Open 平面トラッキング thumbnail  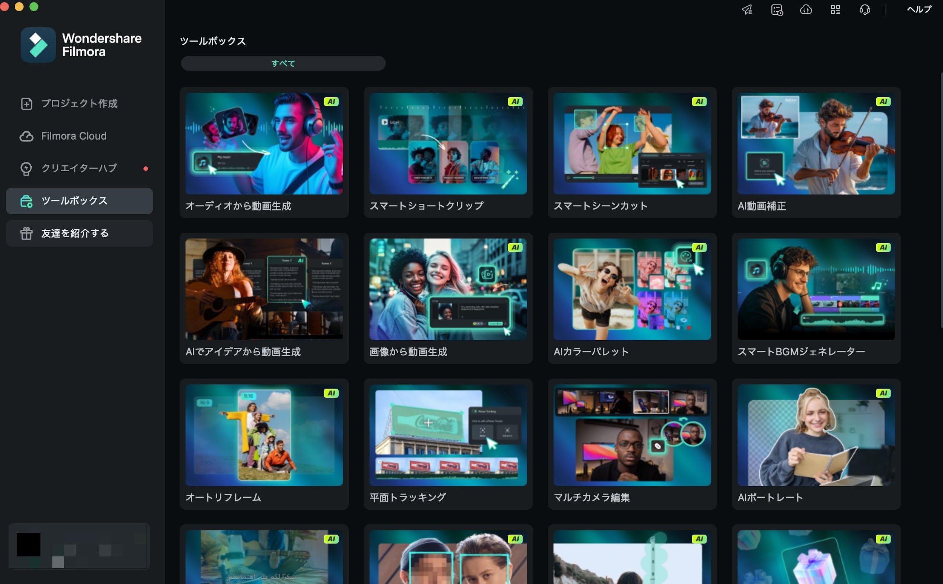448,435
